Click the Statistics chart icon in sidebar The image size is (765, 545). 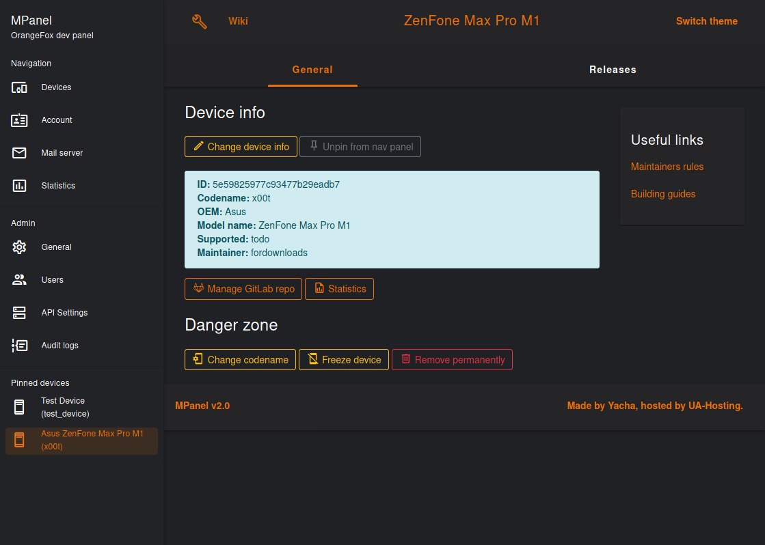(x=20, y=186)
